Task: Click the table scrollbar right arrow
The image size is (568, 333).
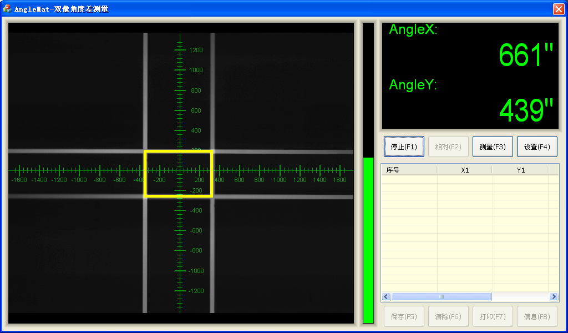Action: point(554,297)
